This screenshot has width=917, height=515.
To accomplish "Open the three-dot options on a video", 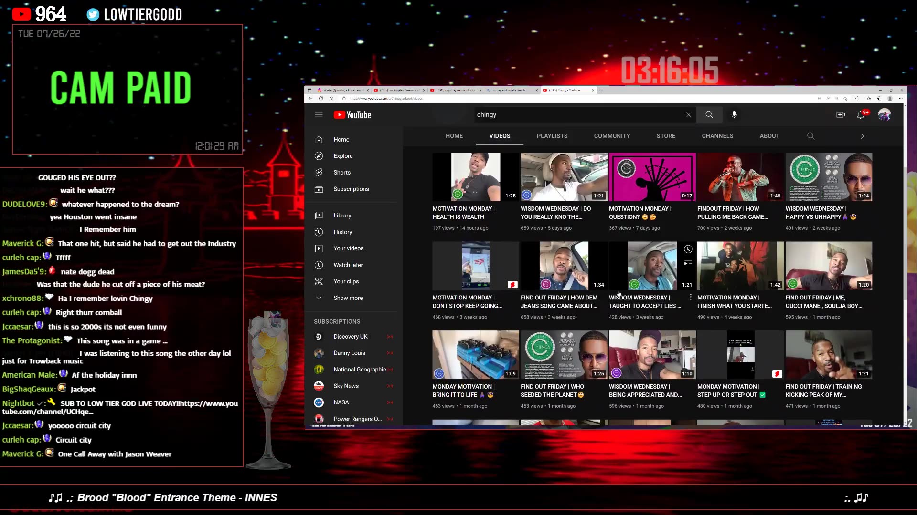I will pos(691,297).
